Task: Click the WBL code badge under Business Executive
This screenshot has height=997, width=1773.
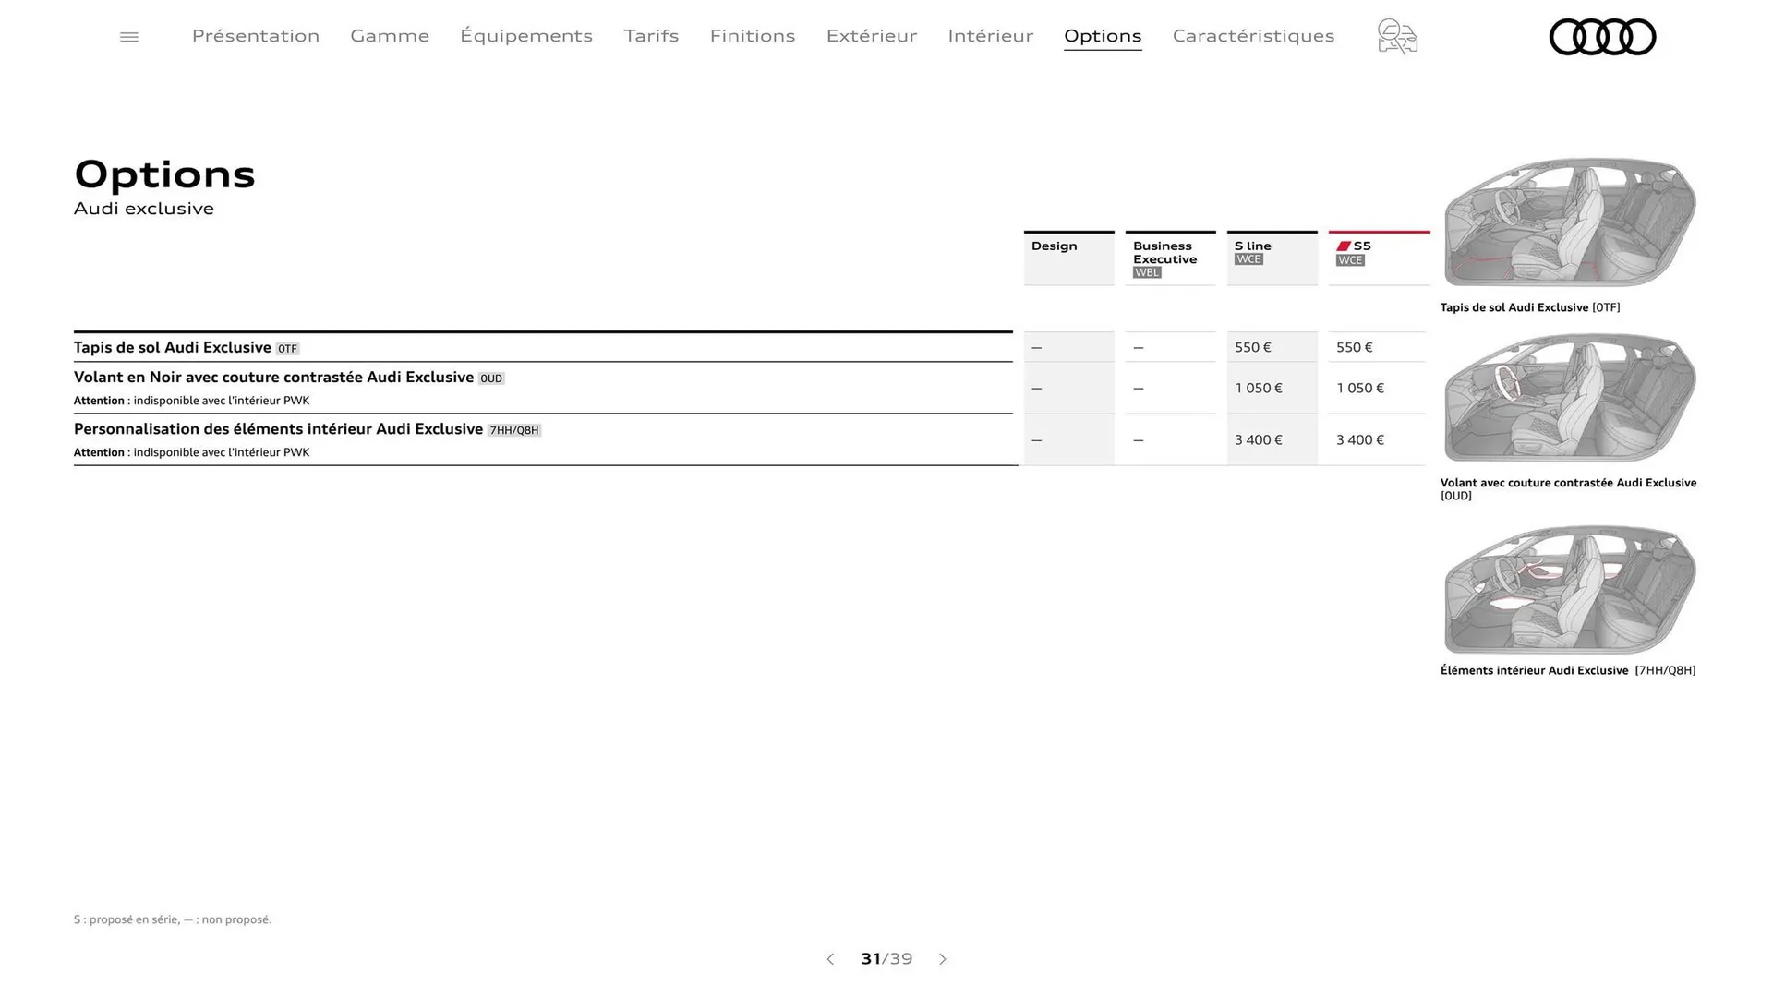Action: [x=1147, y=272]
